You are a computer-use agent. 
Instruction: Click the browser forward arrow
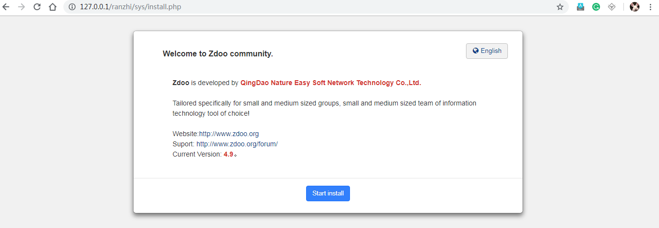pos(21,7)
